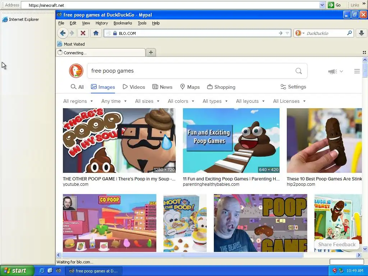368x276 pixels.
Task: Go back with the Mypal back arrow
Action: (63, 33)
